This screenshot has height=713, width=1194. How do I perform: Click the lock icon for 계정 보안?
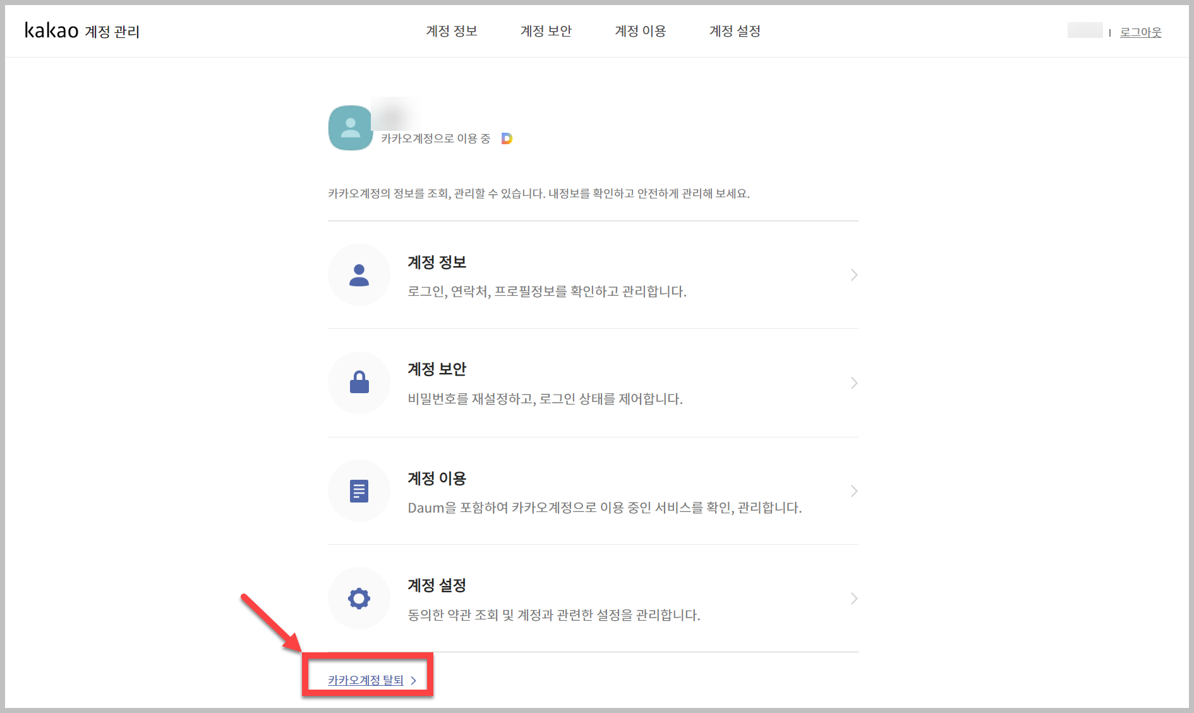359,382
